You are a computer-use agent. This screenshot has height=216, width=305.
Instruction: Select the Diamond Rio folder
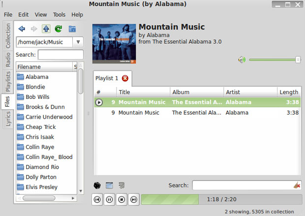click(42, 167)
